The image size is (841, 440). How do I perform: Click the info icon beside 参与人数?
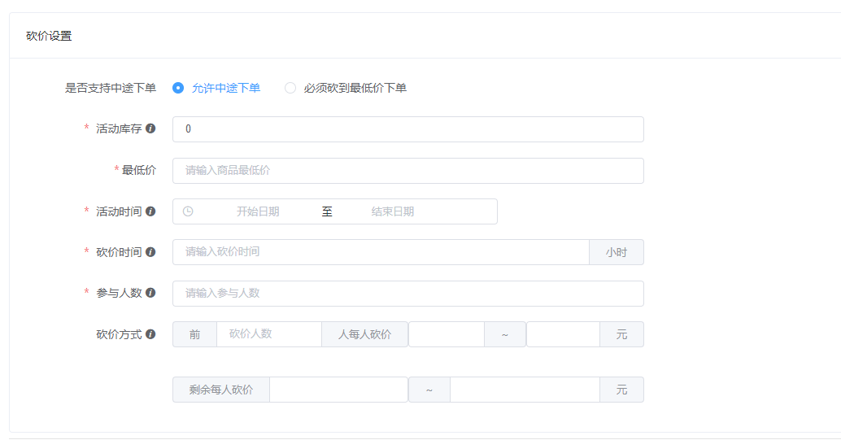(x=150, y=293)
